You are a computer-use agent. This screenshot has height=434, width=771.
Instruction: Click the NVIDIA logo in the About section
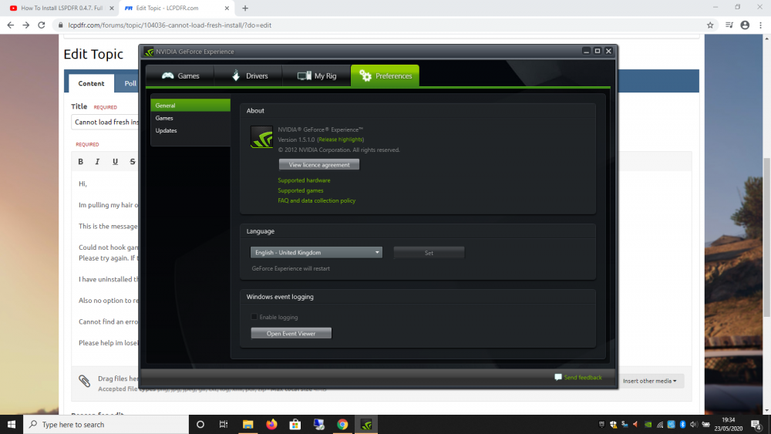point(261,137)
